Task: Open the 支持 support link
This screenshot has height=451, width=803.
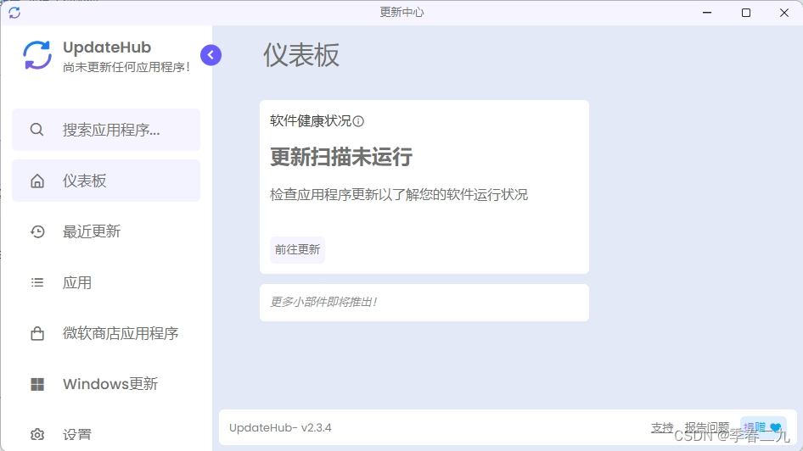Action: pyautogui.click(x=661, y=427)
